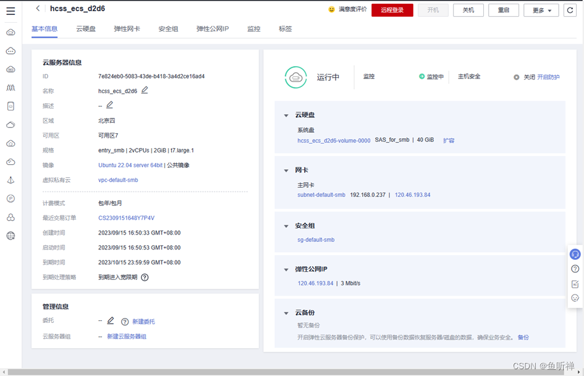Click the question mark icon beside 新建委托

tap(125, 322)
